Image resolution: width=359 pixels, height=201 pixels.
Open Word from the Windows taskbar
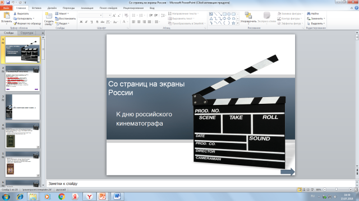[117, 197]
